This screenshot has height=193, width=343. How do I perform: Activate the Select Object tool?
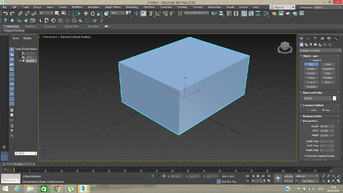click(x=58, y=13)
